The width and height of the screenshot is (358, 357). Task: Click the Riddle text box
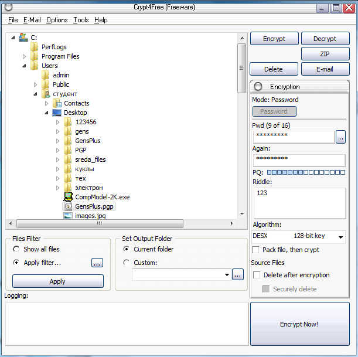point(300,203)
